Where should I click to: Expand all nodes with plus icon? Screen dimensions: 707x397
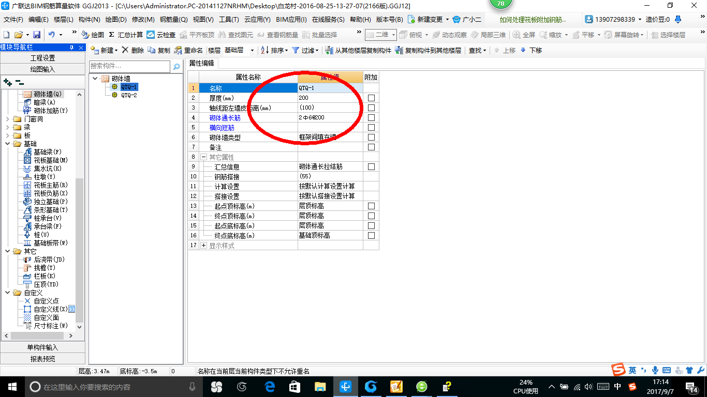[x=7, y=82]
